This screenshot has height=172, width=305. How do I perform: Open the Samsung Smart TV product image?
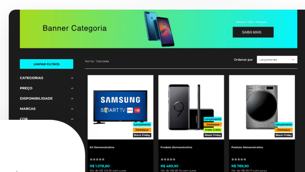120,107
